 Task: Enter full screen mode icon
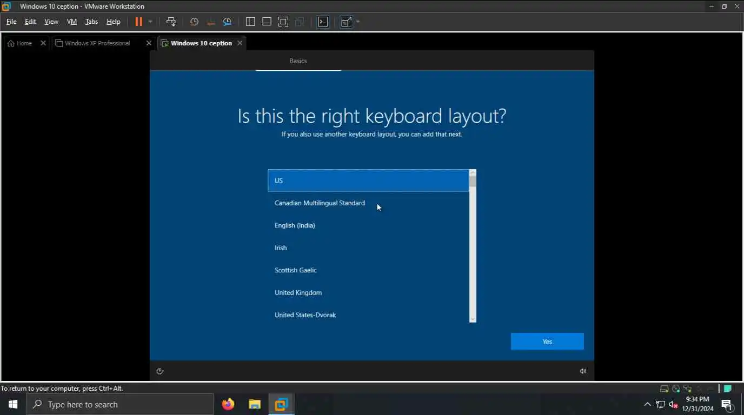[283, 22]
